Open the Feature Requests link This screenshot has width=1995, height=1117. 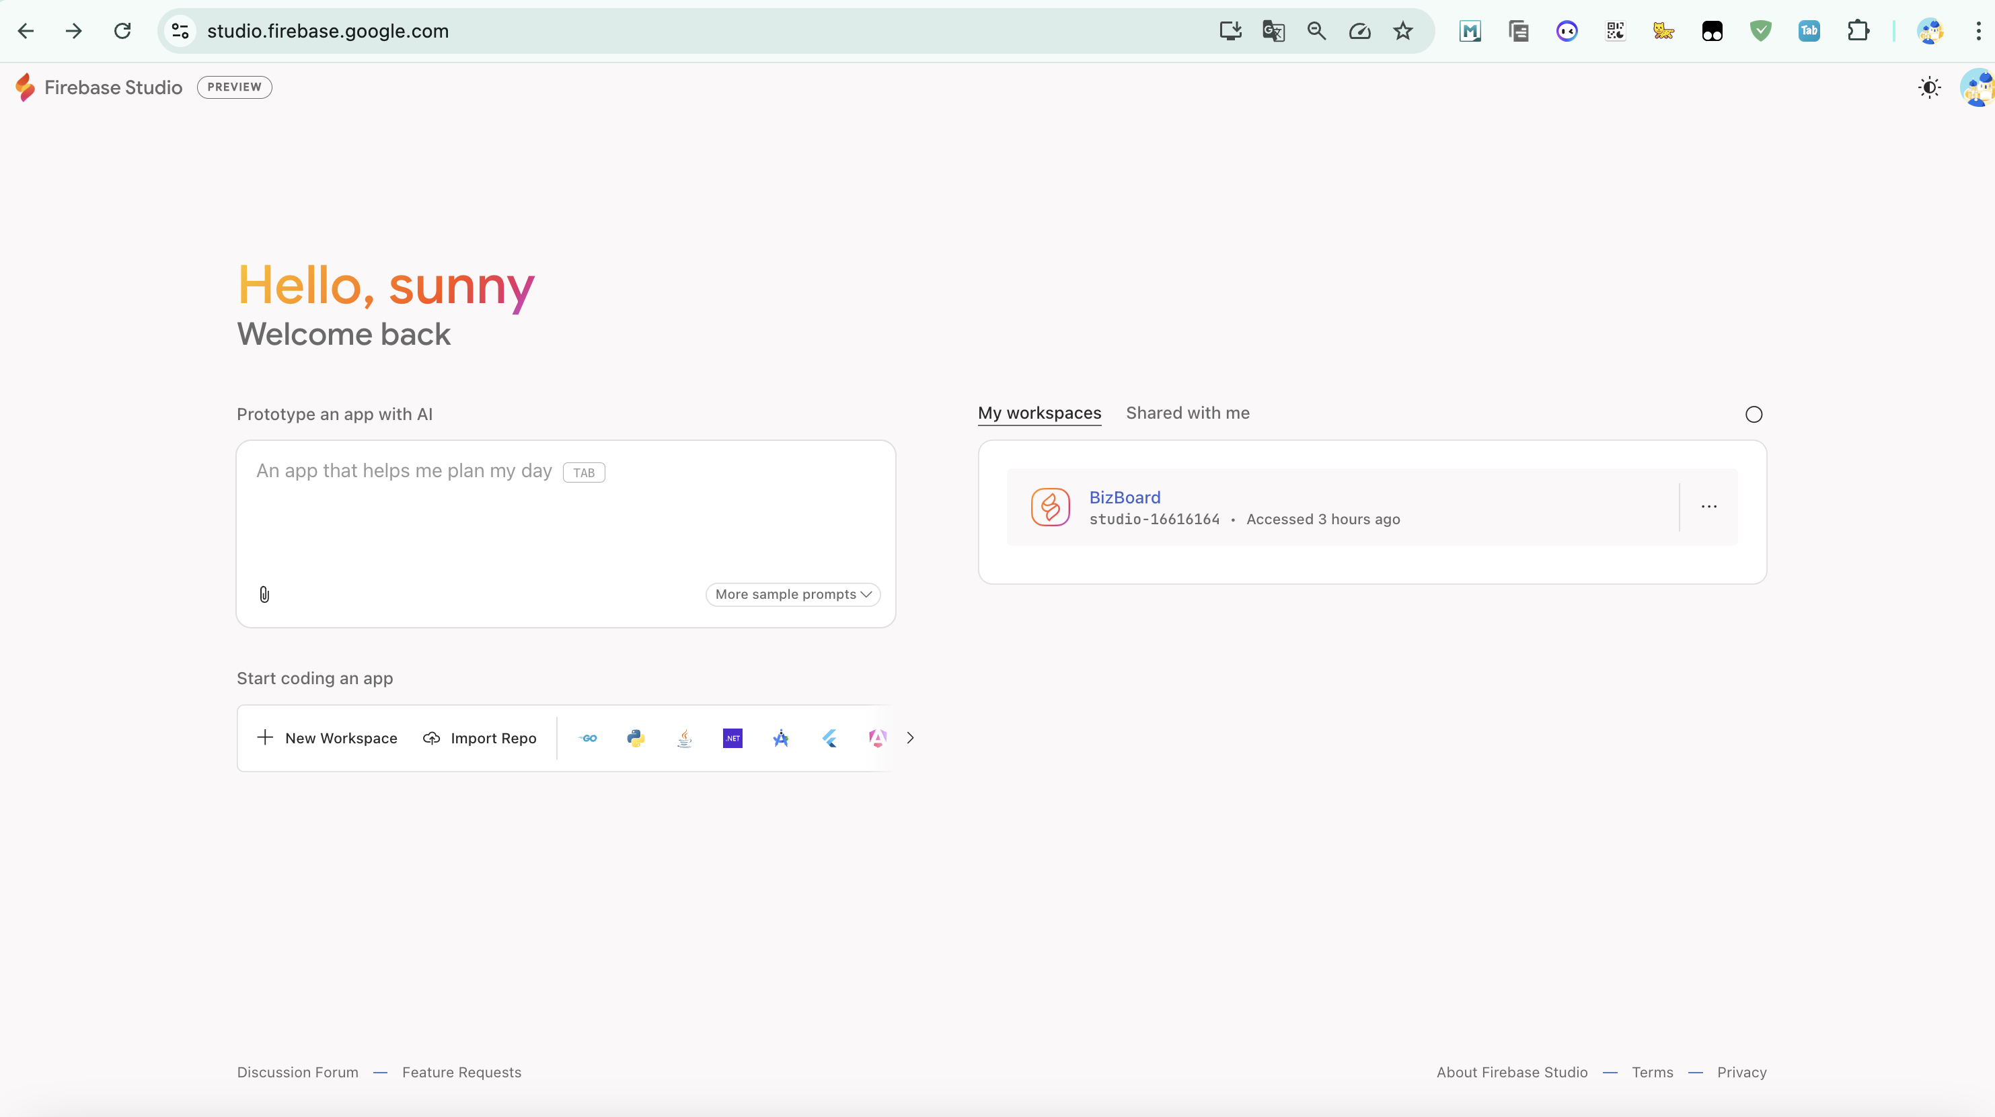click(x=461, y=1073)
